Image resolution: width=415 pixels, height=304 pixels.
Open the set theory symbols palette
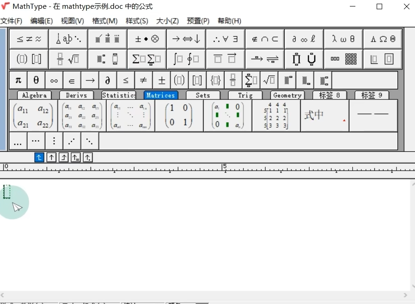[265, 39]
